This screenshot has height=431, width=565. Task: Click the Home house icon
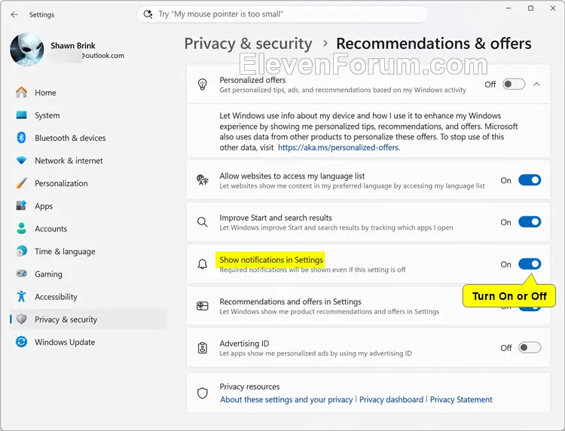pyautogui.click(x=22, y=93)
